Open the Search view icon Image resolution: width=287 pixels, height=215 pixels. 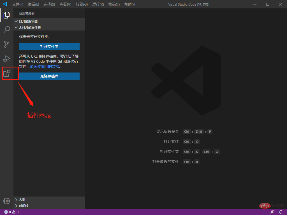point(7,29)
